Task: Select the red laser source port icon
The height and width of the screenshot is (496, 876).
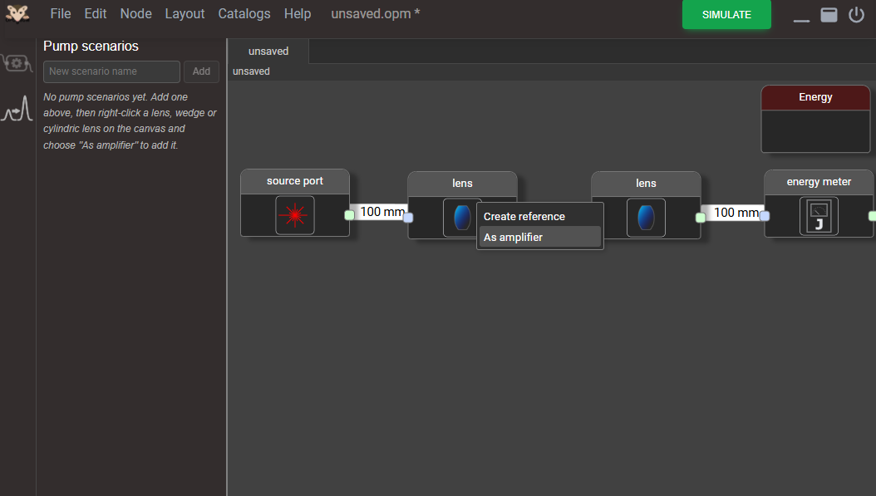Action: (295, 215)
